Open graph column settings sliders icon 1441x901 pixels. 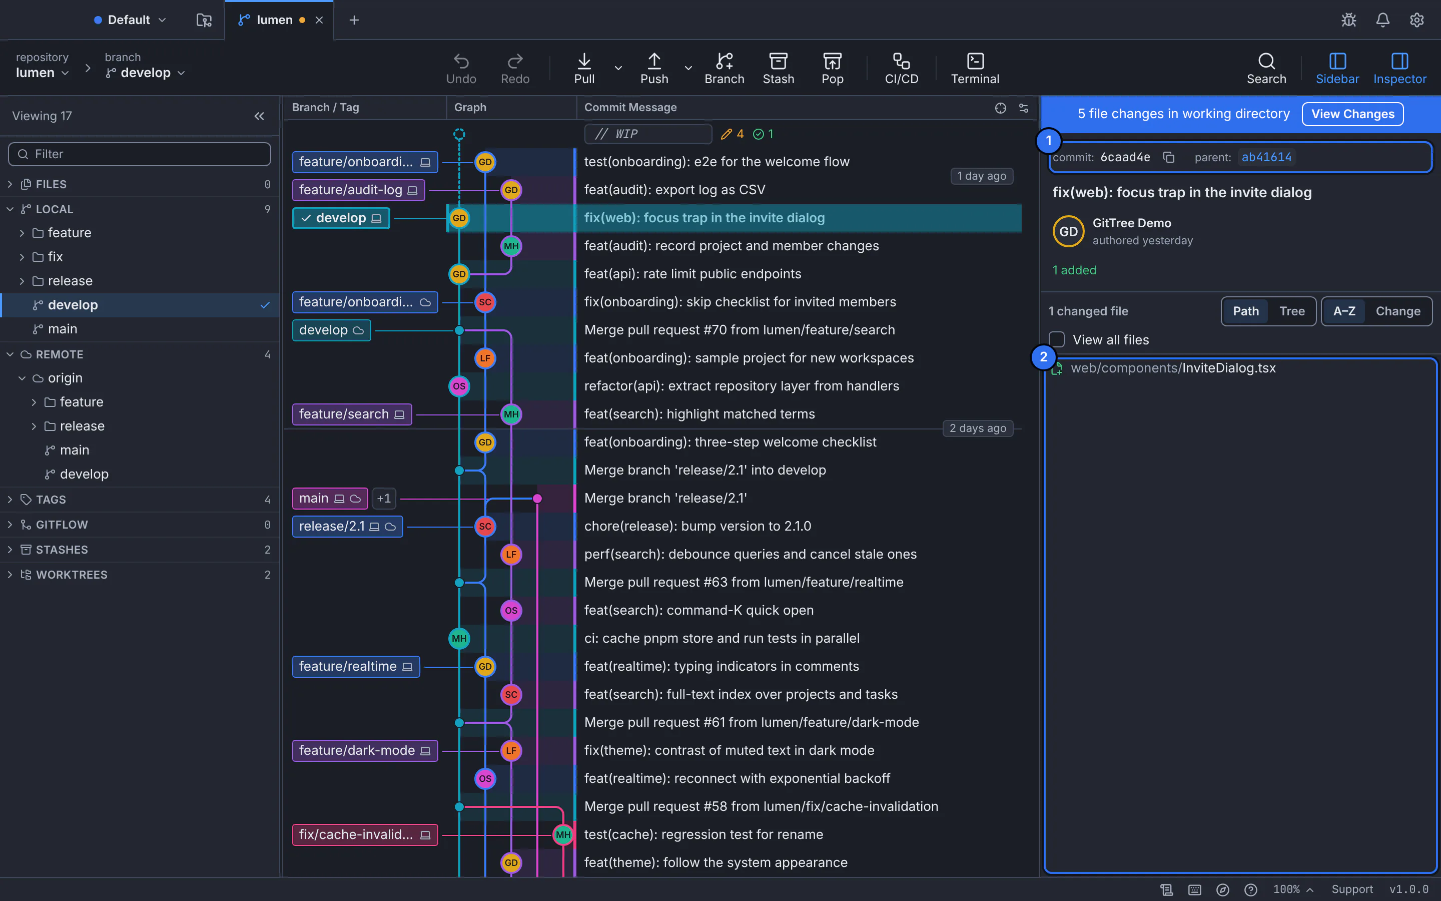click(x=1024, y=108)
